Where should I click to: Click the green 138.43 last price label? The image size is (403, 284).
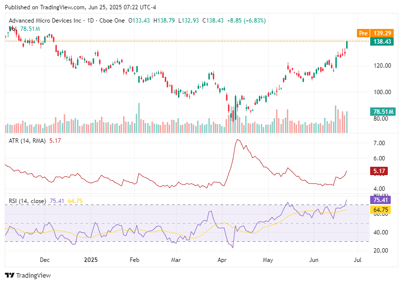point(382,41)
